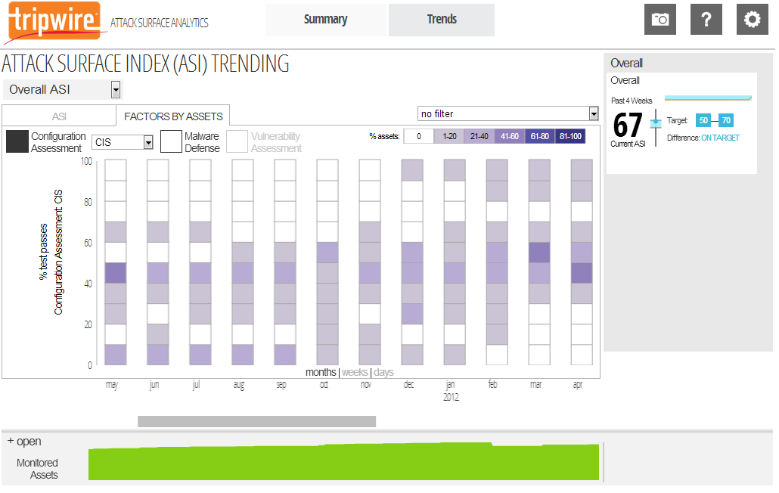Switch chart granularity to months
The height and width of the screenshot is (493, 779).
(x=321, y=372)
